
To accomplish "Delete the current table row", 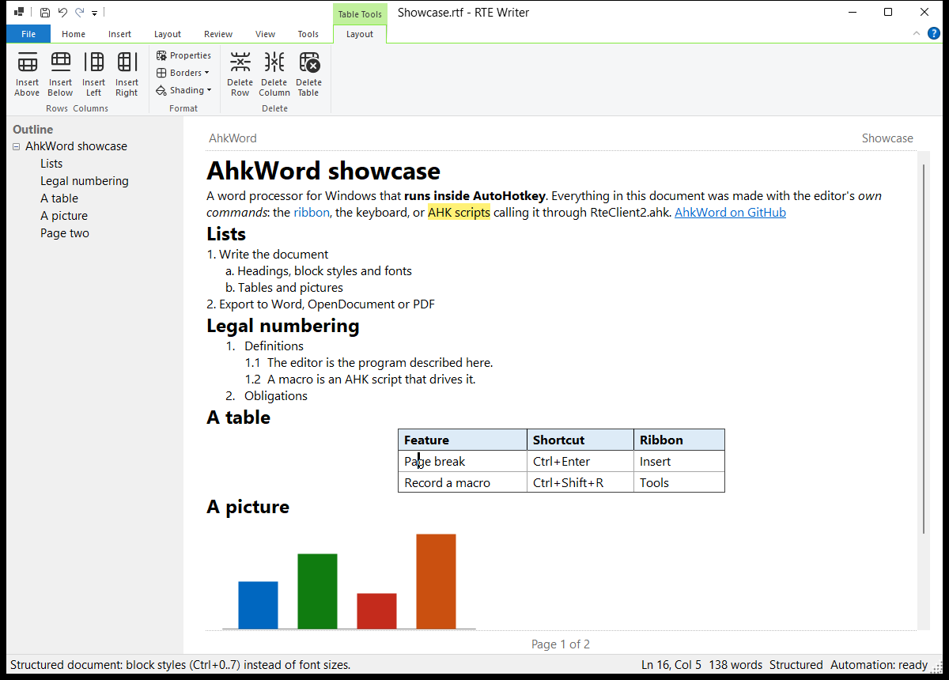I will tap(240, 74).
